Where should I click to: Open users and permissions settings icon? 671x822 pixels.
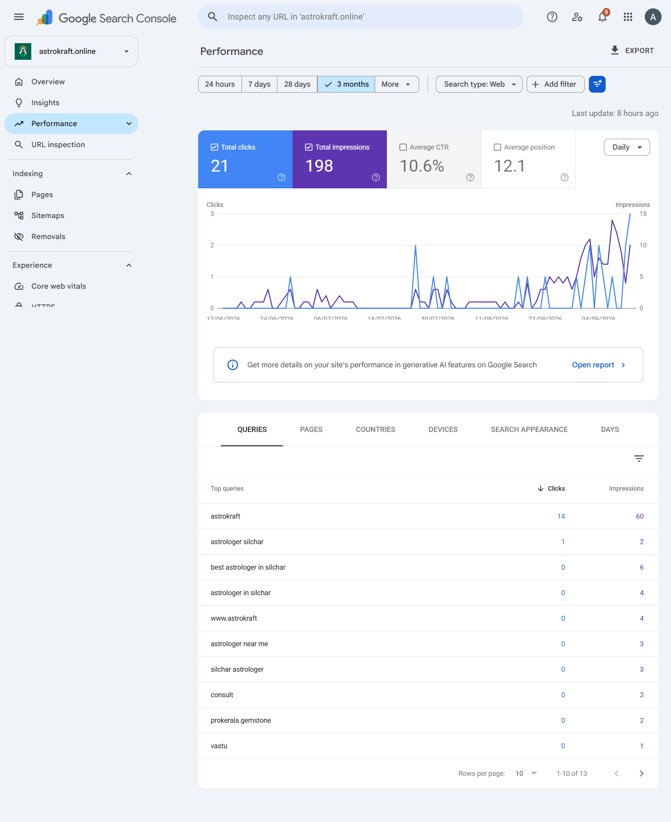pos(577,17)
